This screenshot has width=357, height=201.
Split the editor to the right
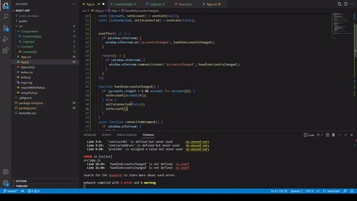pyautogui.click(x=346, y=4)
